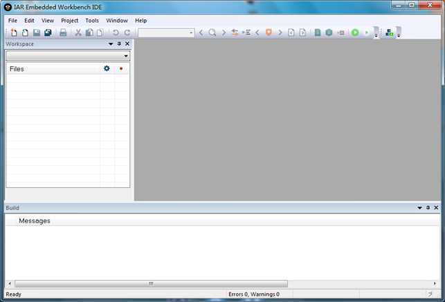Screen dimensions: 445x302
Task: Toggle a bookmark with the orange icon
Action: click(269, 32)
